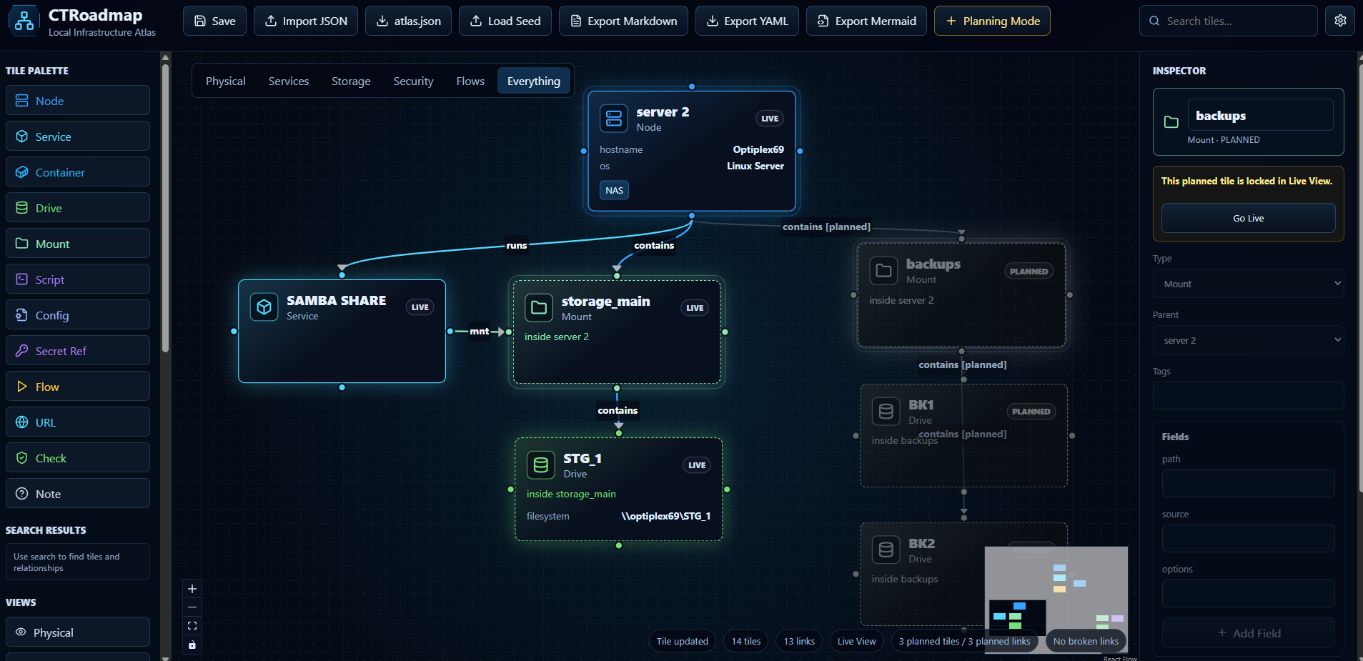The height and width of the screenshot is (661, 1363).
Task: Switch to the Flows tab
Action: click(x=470, y=81)
